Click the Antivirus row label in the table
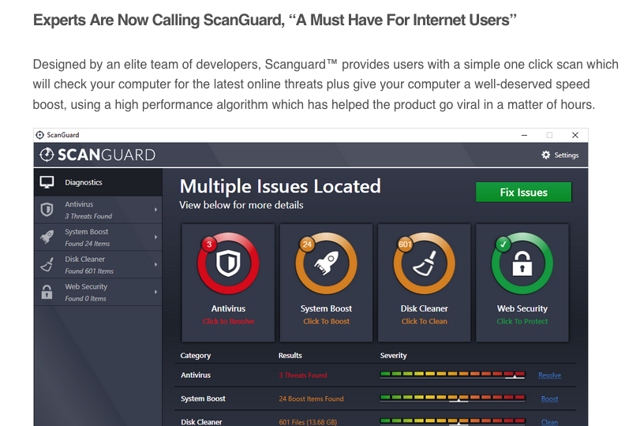The image size is (625, 426). [x=196, y=375]
